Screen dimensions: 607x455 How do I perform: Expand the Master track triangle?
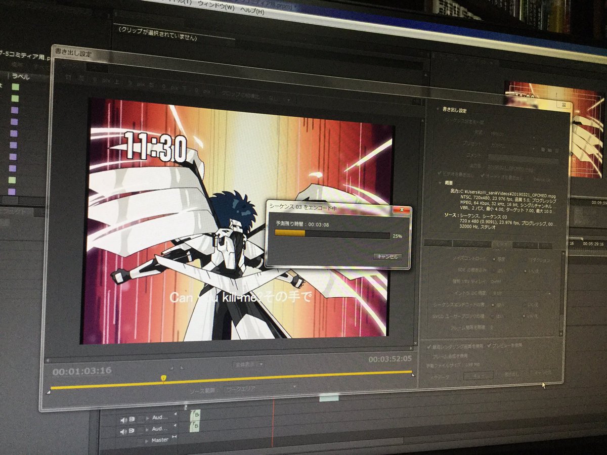(146, 441)
